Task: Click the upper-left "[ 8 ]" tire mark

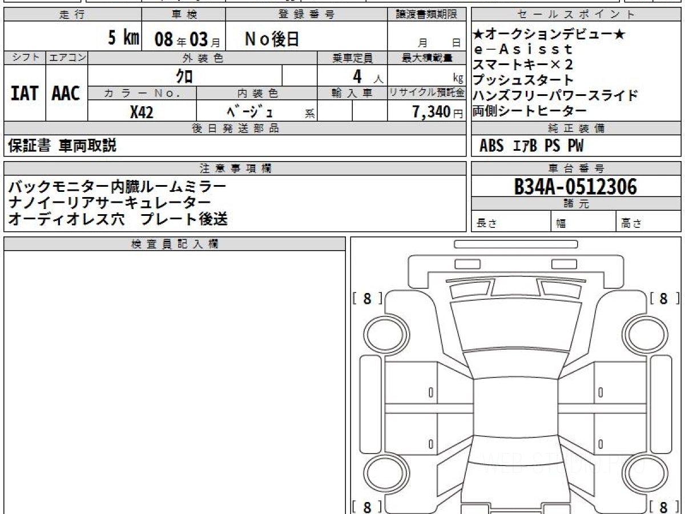Action: point(366,298)
